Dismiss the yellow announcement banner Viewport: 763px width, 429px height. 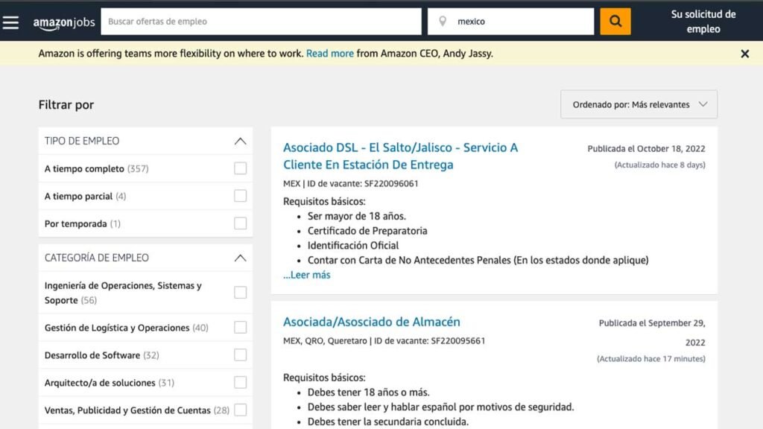744,54
